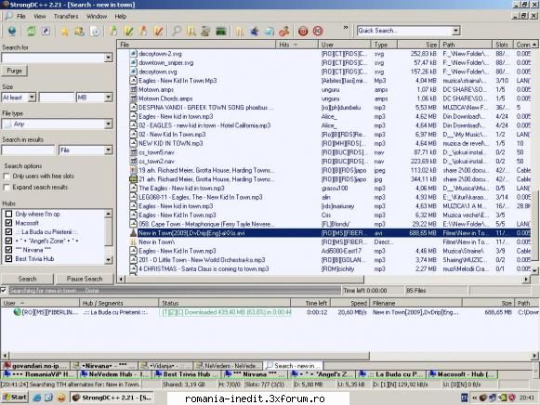Click the red power shutdown toolbar icon
This screenshot has height=405, width=540.
point(303,32)
